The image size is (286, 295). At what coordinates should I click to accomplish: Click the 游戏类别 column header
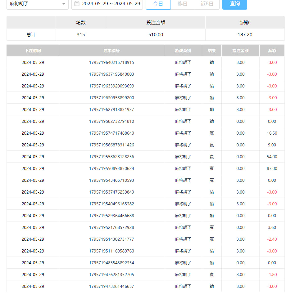tap(183, 51)
